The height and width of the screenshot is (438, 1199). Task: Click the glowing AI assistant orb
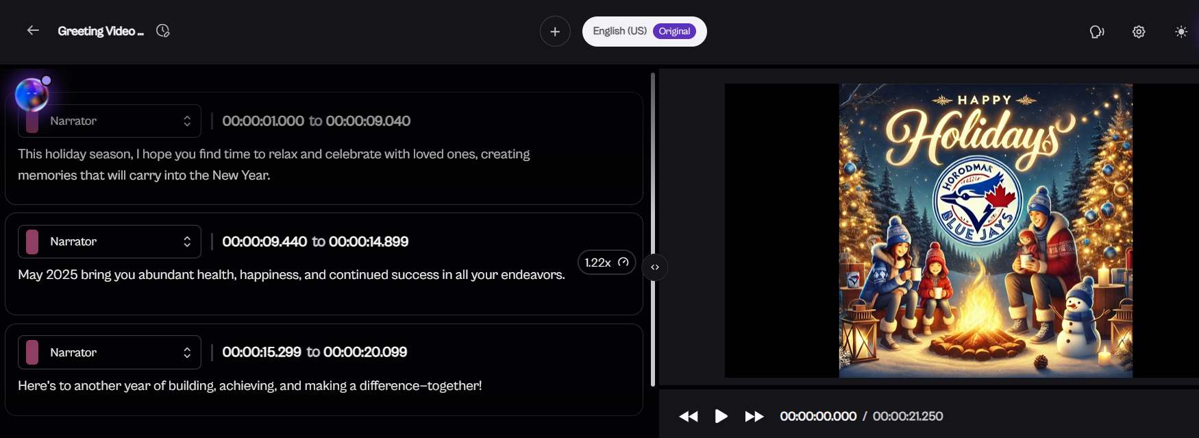pos(32,95)
